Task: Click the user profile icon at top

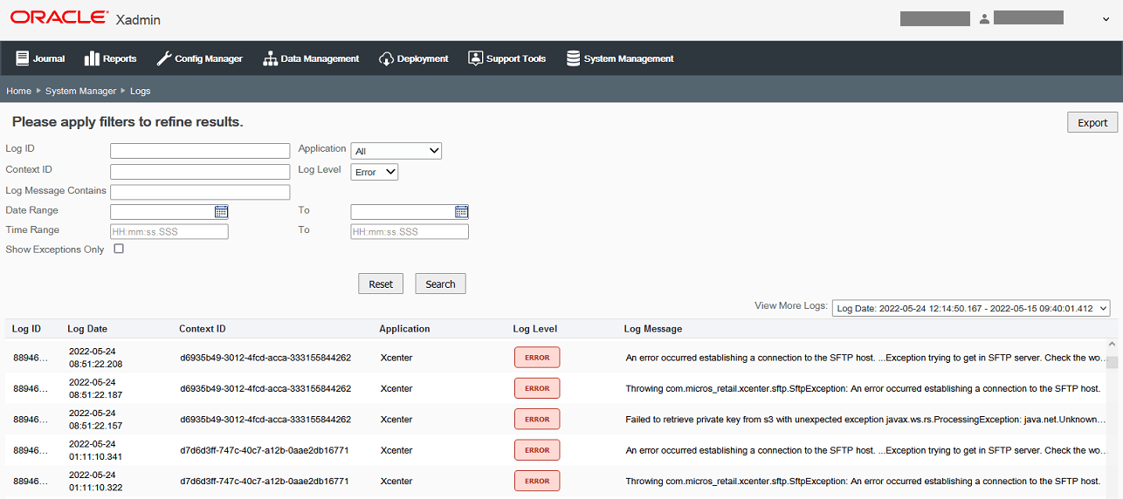Action: 984,18
